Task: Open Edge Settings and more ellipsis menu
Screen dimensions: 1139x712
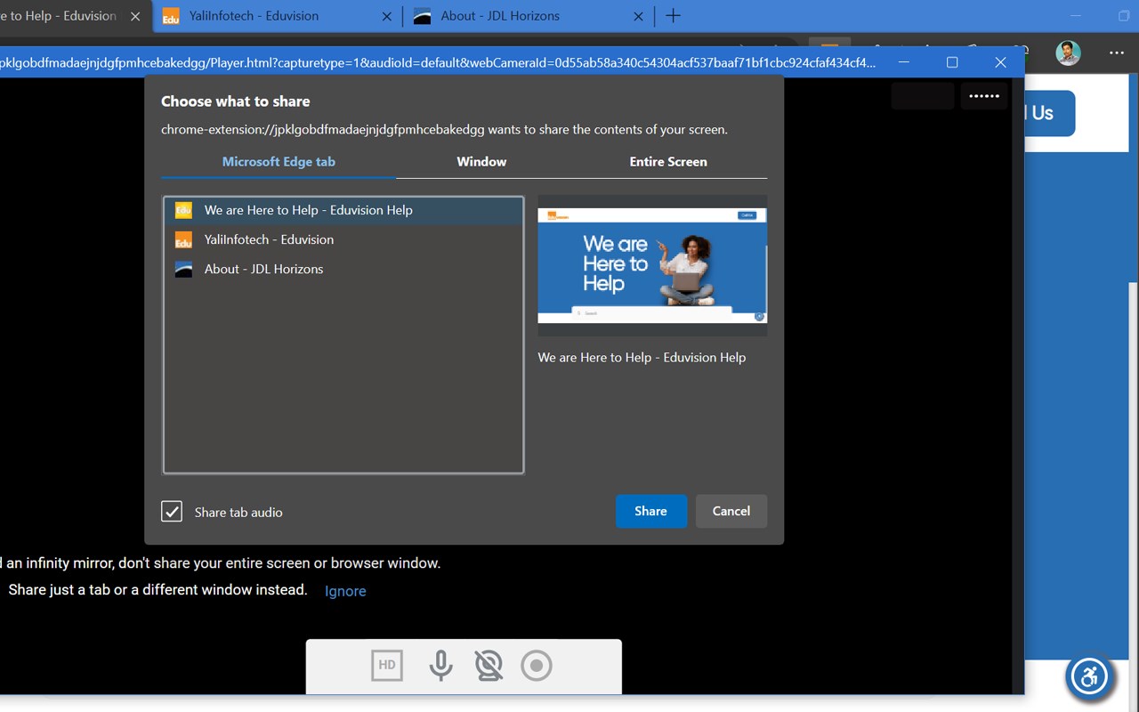Action: [1118, 53]
